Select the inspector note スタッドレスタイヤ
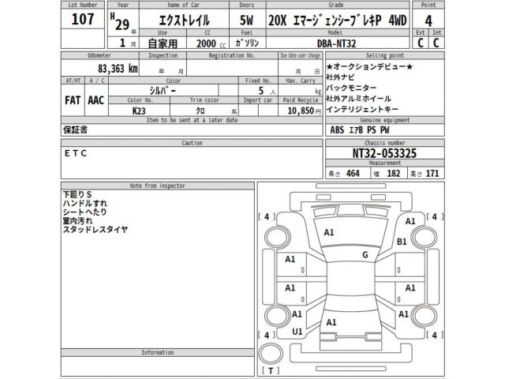This screenshot has width=505, height=379. (95, 230)
